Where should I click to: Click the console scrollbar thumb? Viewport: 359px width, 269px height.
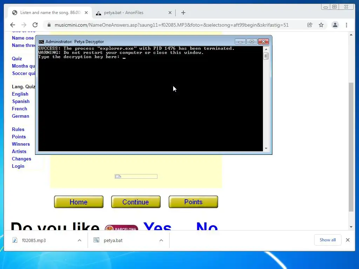click(266, 56)
